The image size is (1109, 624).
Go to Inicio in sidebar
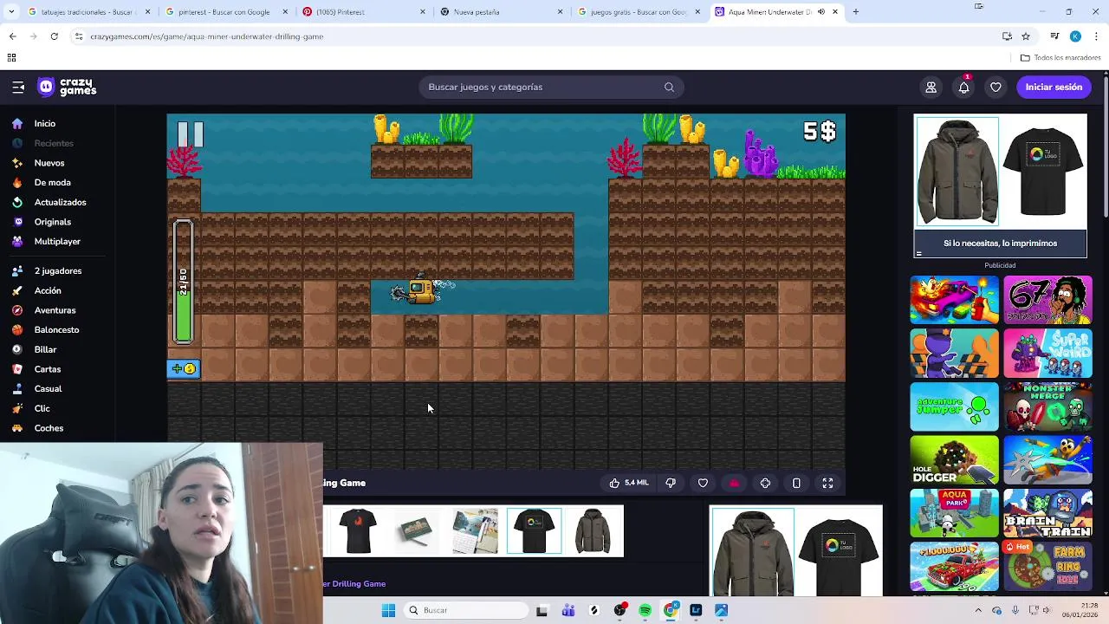coord(44,124)
